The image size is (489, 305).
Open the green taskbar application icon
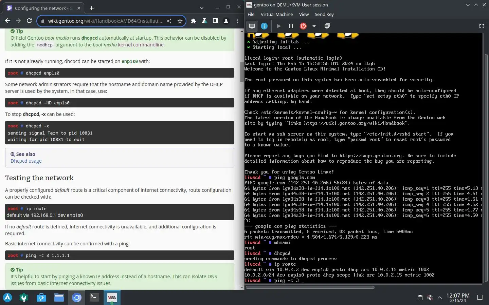24,298
